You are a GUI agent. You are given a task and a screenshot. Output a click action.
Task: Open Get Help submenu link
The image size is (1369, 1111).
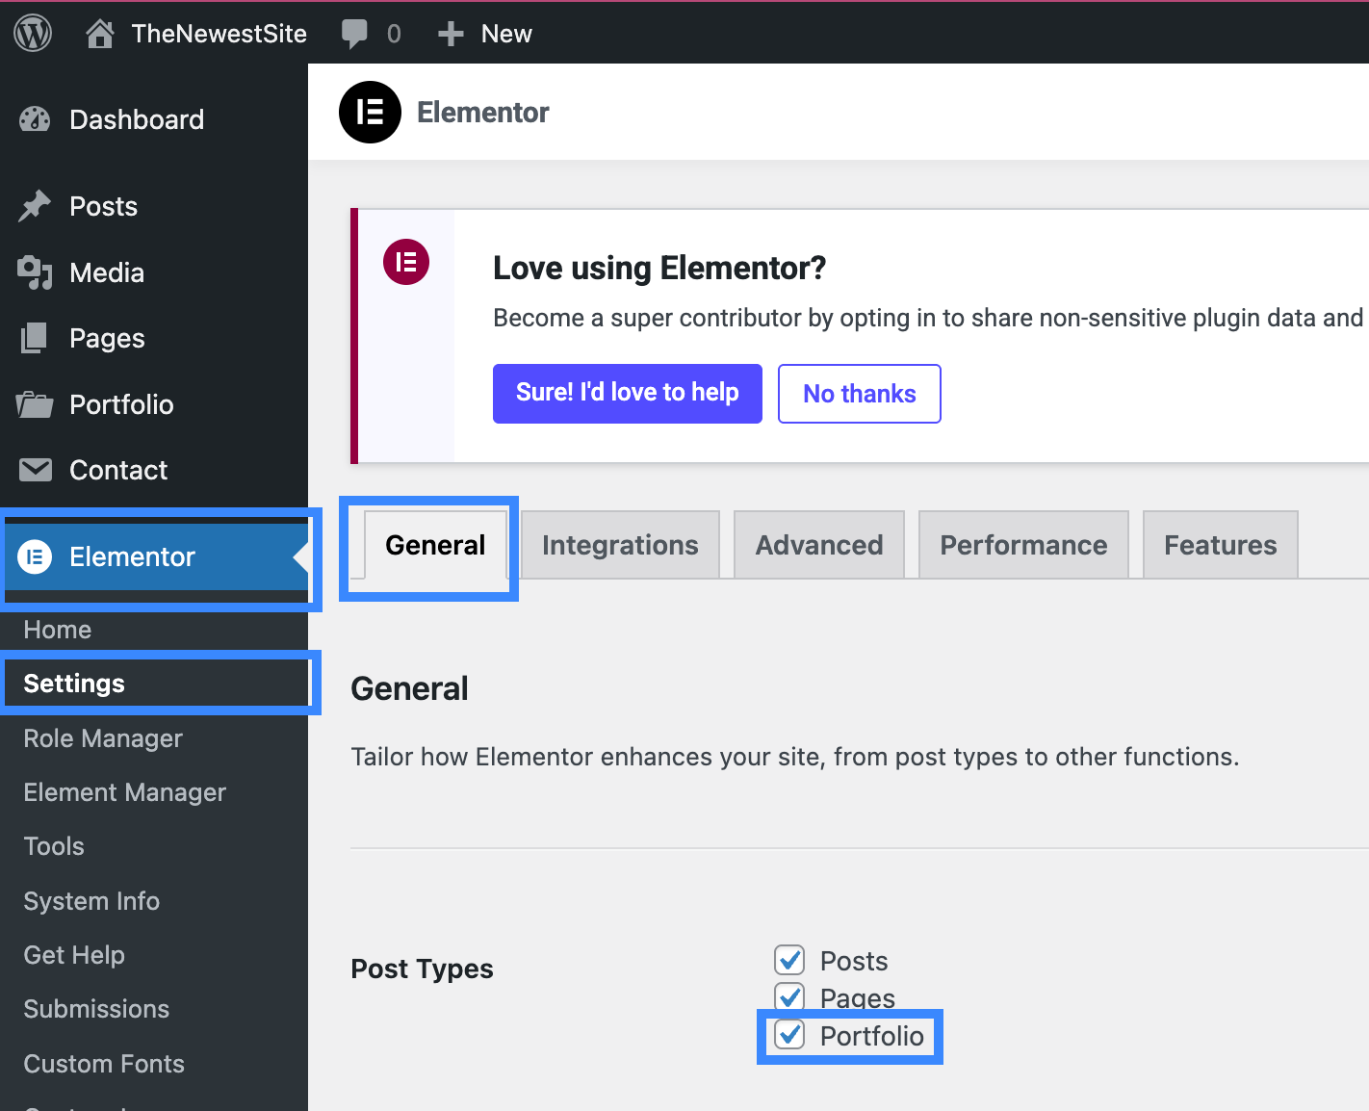74,955
